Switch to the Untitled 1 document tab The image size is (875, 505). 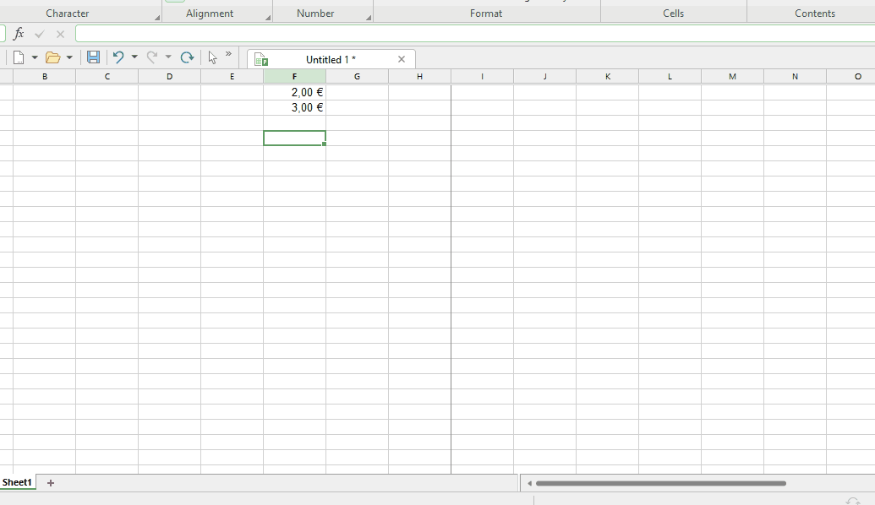tap(330, 59)
